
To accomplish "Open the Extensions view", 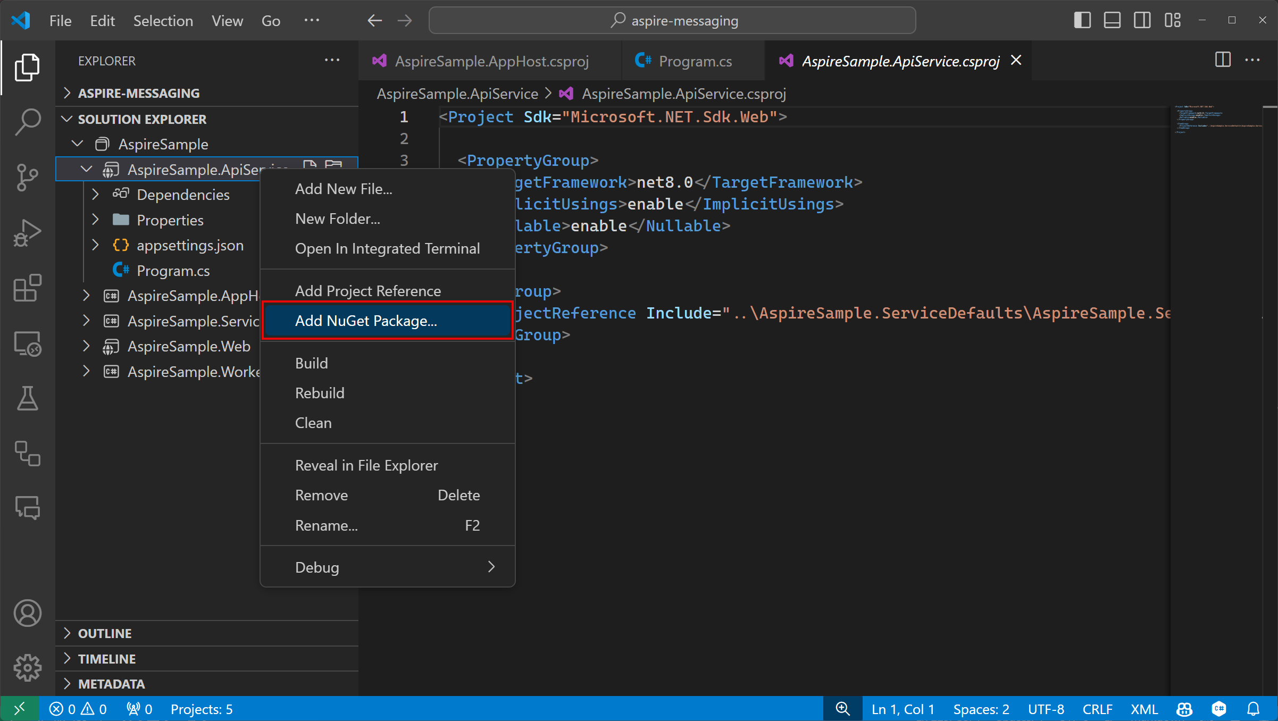I will click(x=27, y=288).
